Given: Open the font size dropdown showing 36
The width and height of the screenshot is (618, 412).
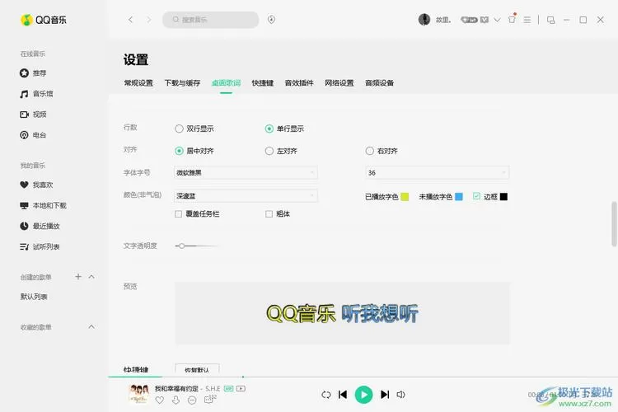Looking at the screenshot, I should [437, 173].
